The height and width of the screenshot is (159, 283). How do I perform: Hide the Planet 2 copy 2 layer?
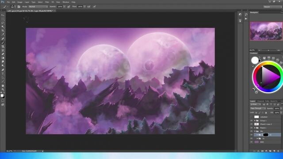pyautogui.click(x=252, y=124)
